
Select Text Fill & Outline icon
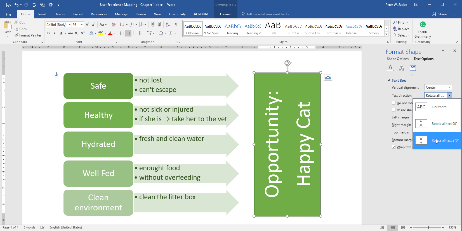(390, 68)
